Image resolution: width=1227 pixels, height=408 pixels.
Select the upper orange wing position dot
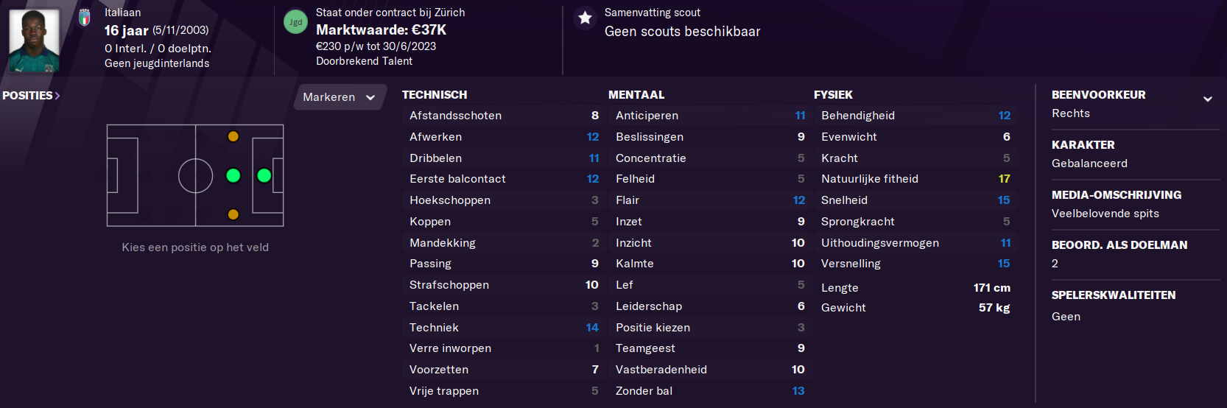pyautogui.click(x=233, y=136)
